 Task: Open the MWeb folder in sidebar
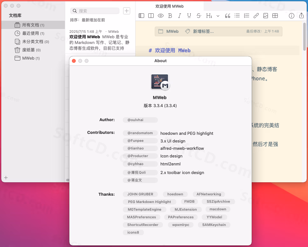tap(33, 58)
